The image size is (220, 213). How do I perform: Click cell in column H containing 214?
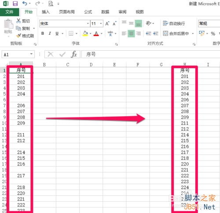(185, 135)
